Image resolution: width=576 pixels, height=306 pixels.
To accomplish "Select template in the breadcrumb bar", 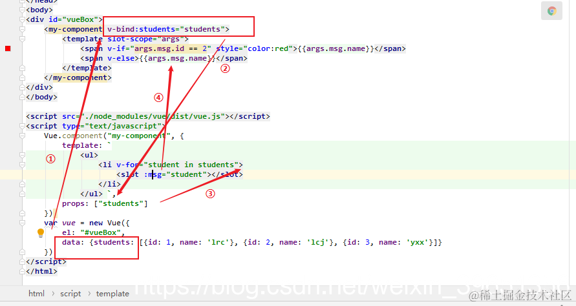I will (112, 294).
